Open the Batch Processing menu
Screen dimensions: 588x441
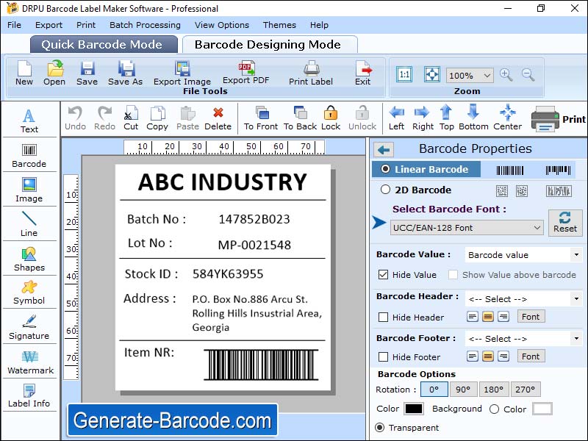pos(145,24)
